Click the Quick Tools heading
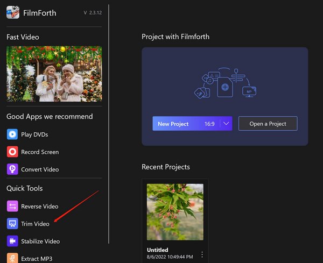Image resolution: width=323 pixels, height=263 pixels. (x=25, y=188)
